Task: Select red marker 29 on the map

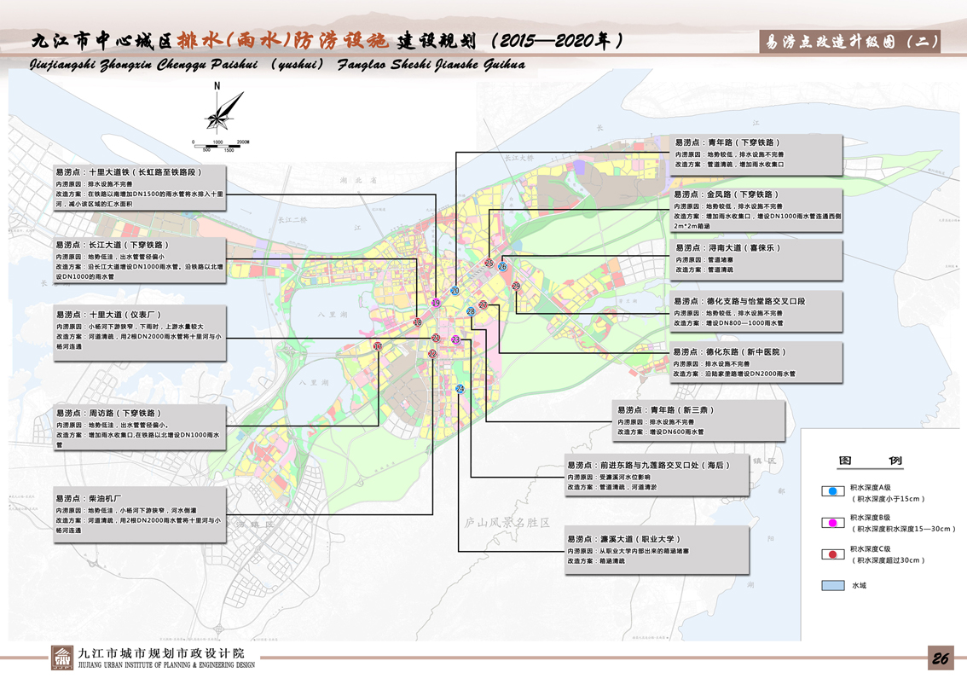Action: pyautogui.click(x=516, y=287)
